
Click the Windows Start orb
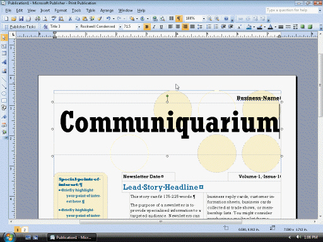tap(9, 237)
